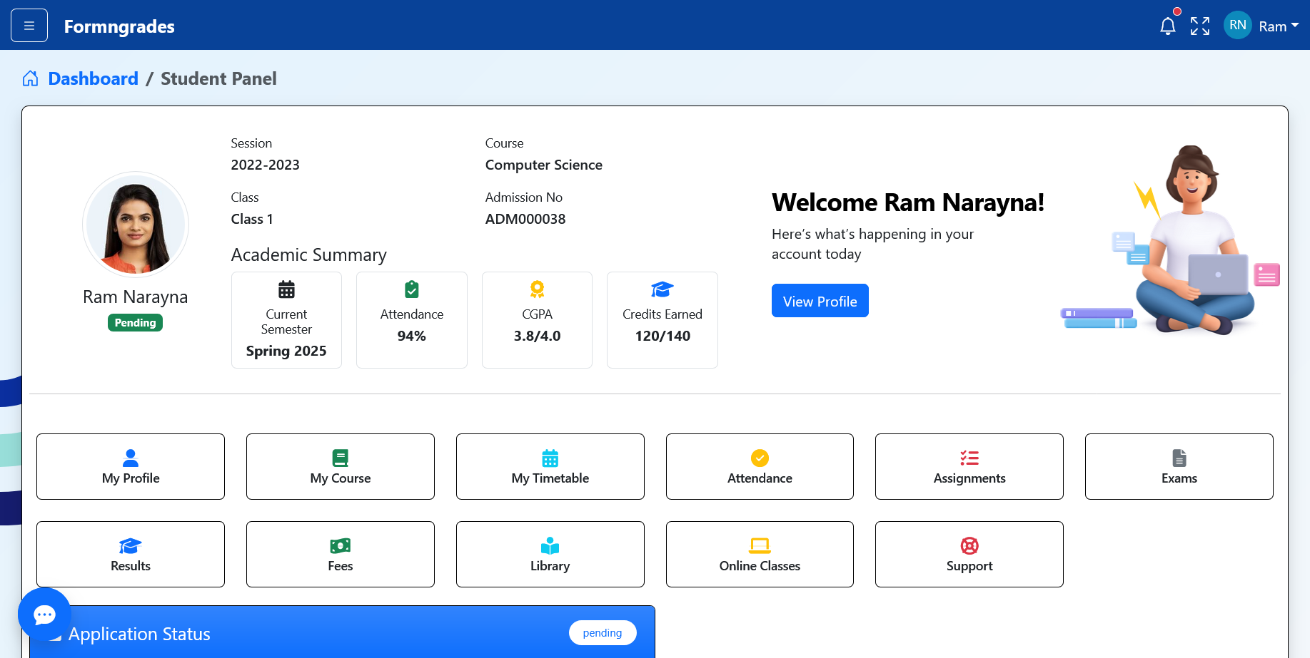The image size is (1310, 658).
Task: Open the chat support bubble
Action: click(x=44, y=614)
